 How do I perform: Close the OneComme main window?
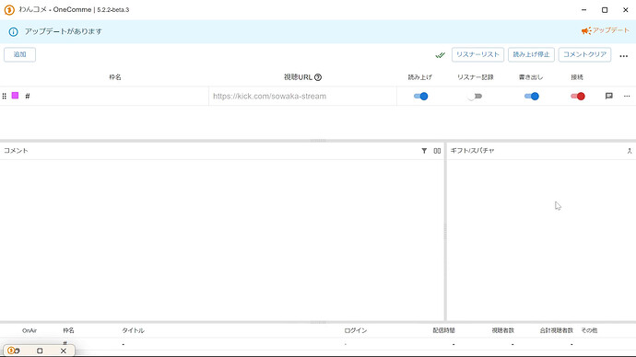click(626, 10)
